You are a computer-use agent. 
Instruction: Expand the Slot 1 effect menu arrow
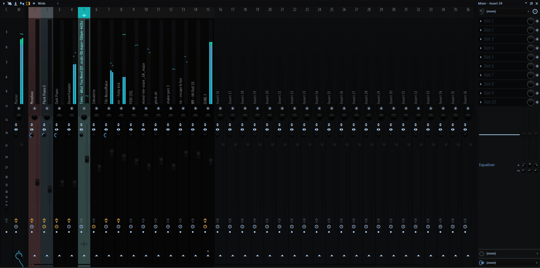pos(481,21)
